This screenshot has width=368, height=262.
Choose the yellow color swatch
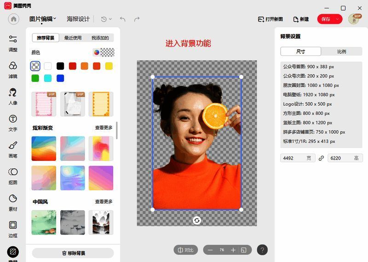click(109, 66)
